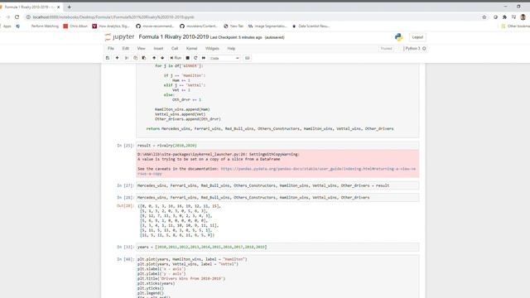Image resolution: width=530 pixels, height=298 pixels.
Task: Open the Data Scientist Resu bookmark
Action: (311, 26)
